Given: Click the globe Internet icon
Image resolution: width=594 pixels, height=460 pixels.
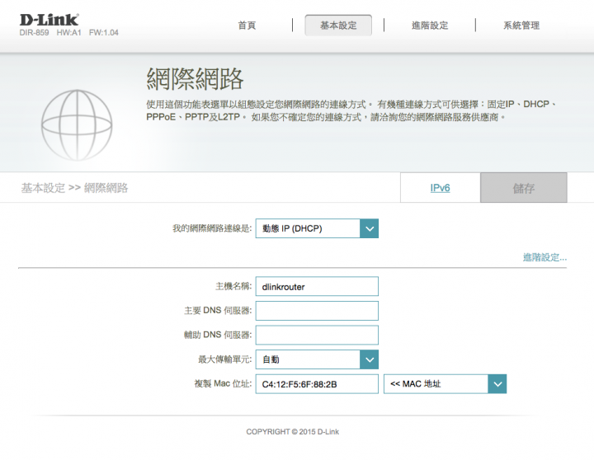Looking at the screenshot, I should click(77, 125).
